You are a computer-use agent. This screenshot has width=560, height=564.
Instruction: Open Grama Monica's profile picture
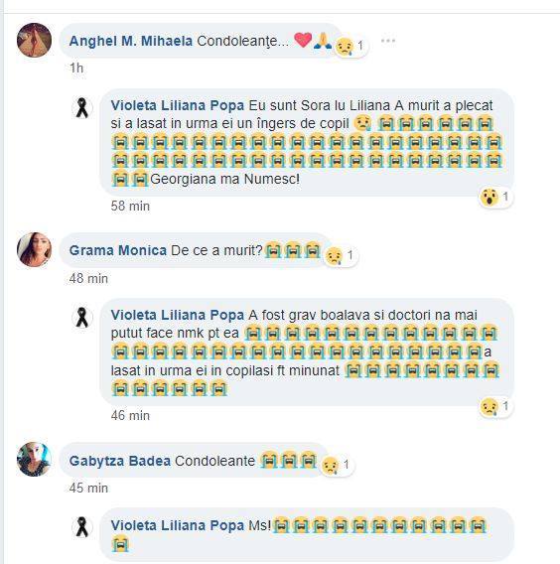click(x=34, y=249)
